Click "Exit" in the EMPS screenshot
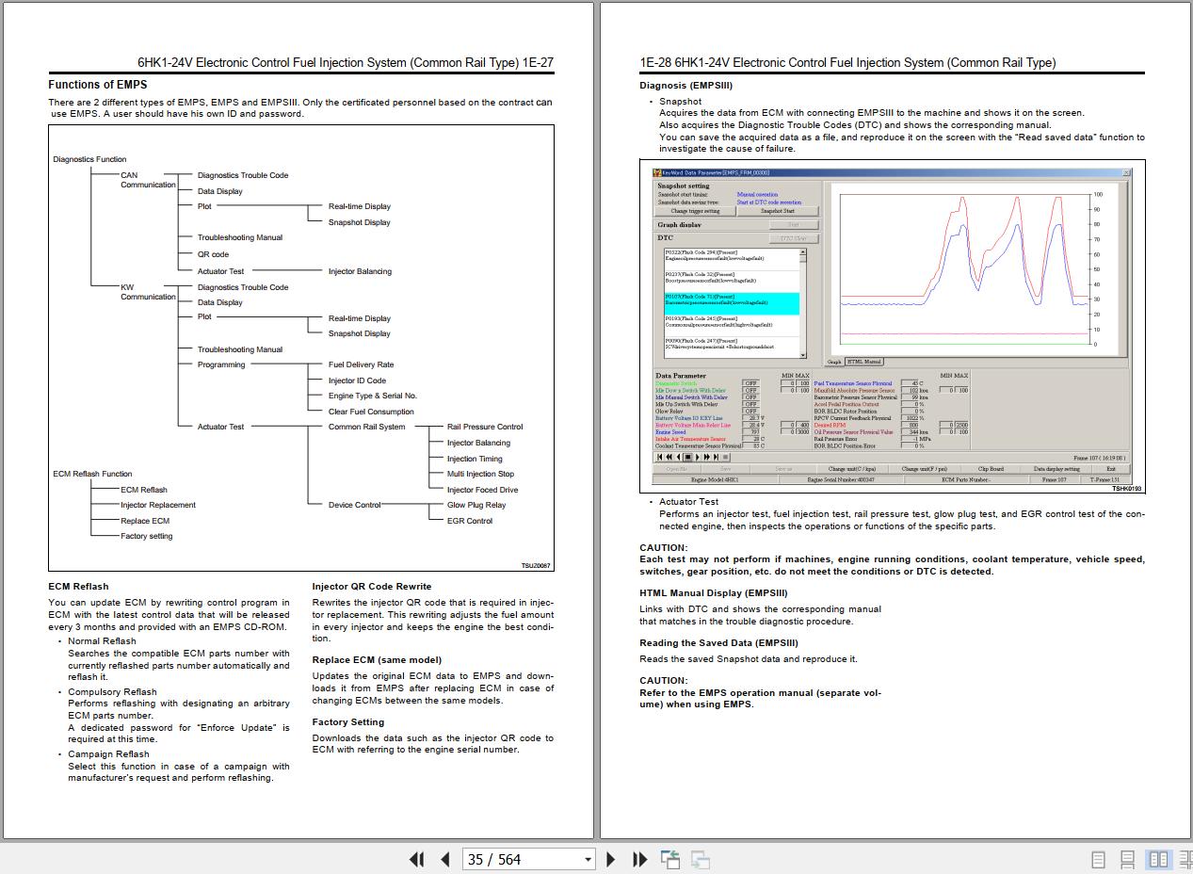 (x=1111, y=468)
